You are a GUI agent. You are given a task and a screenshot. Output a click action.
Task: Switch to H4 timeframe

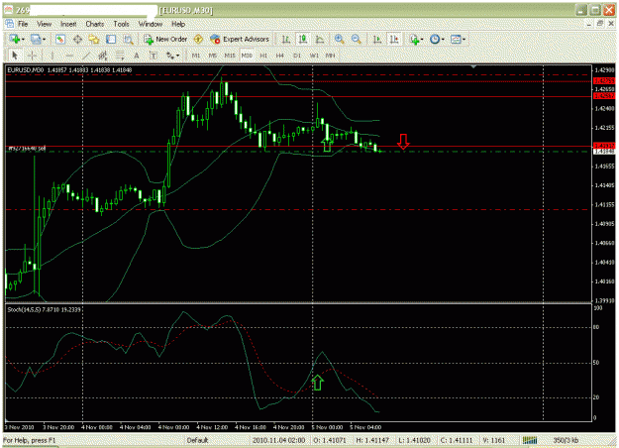tap(280, 56)
